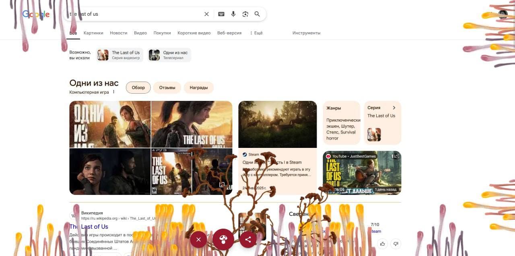Image resolution: width=515 pixels, height=256 pixels.
Task: Close the fungus overlay with the red X button
Action: coord(198,240)
